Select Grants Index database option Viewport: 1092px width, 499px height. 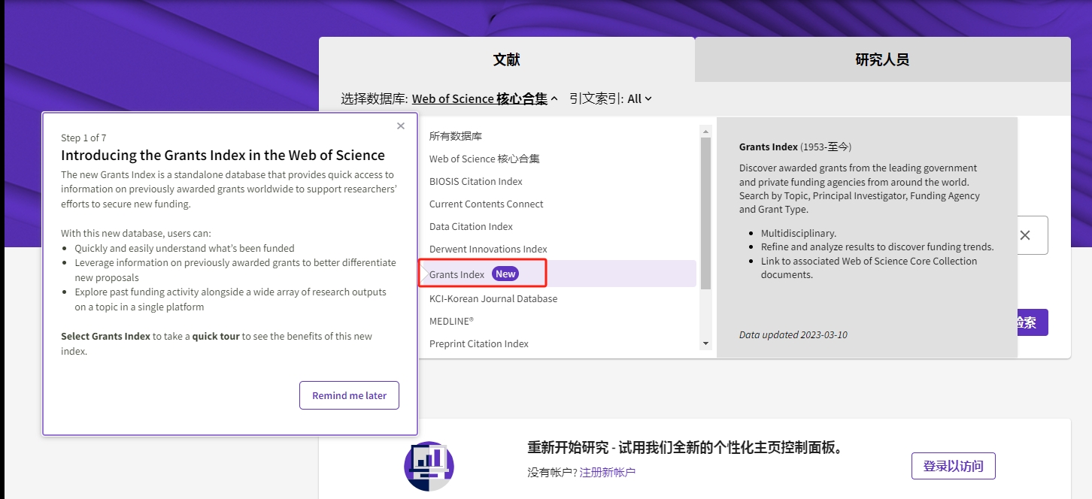557,274
